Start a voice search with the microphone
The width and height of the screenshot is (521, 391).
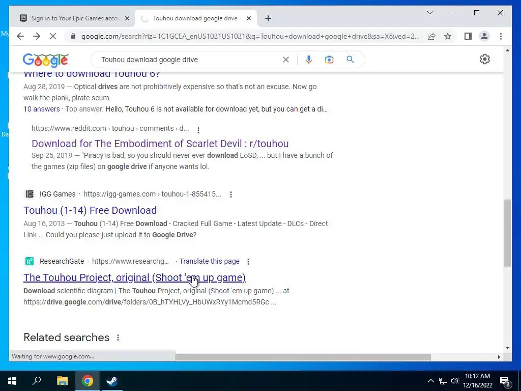tap(309, 60)
